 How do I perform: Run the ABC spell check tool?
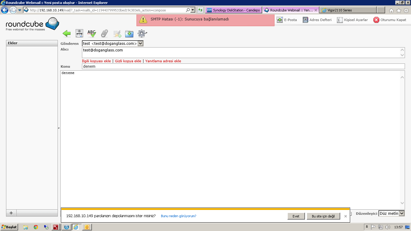[92, 33]
